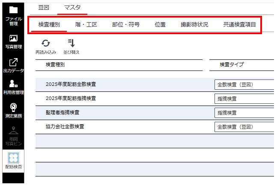Click the 2025年度配筋全数検査 row name
Viewport: 277px width, 185px height.
pos(71,84)
